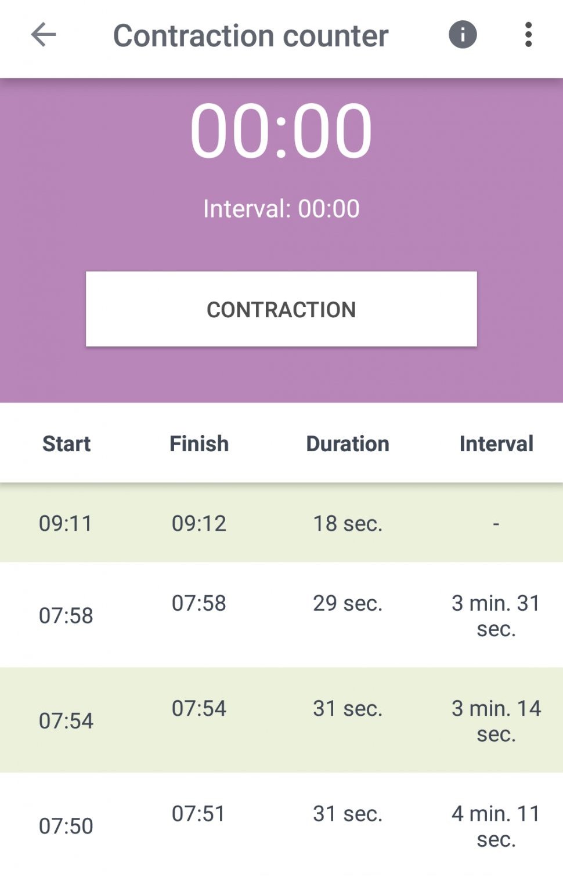The height and width of the screenshot is (877, 563).
Task: Tap the 07:51 finish time
Action: pyautogui.click(x=199, y=814)
